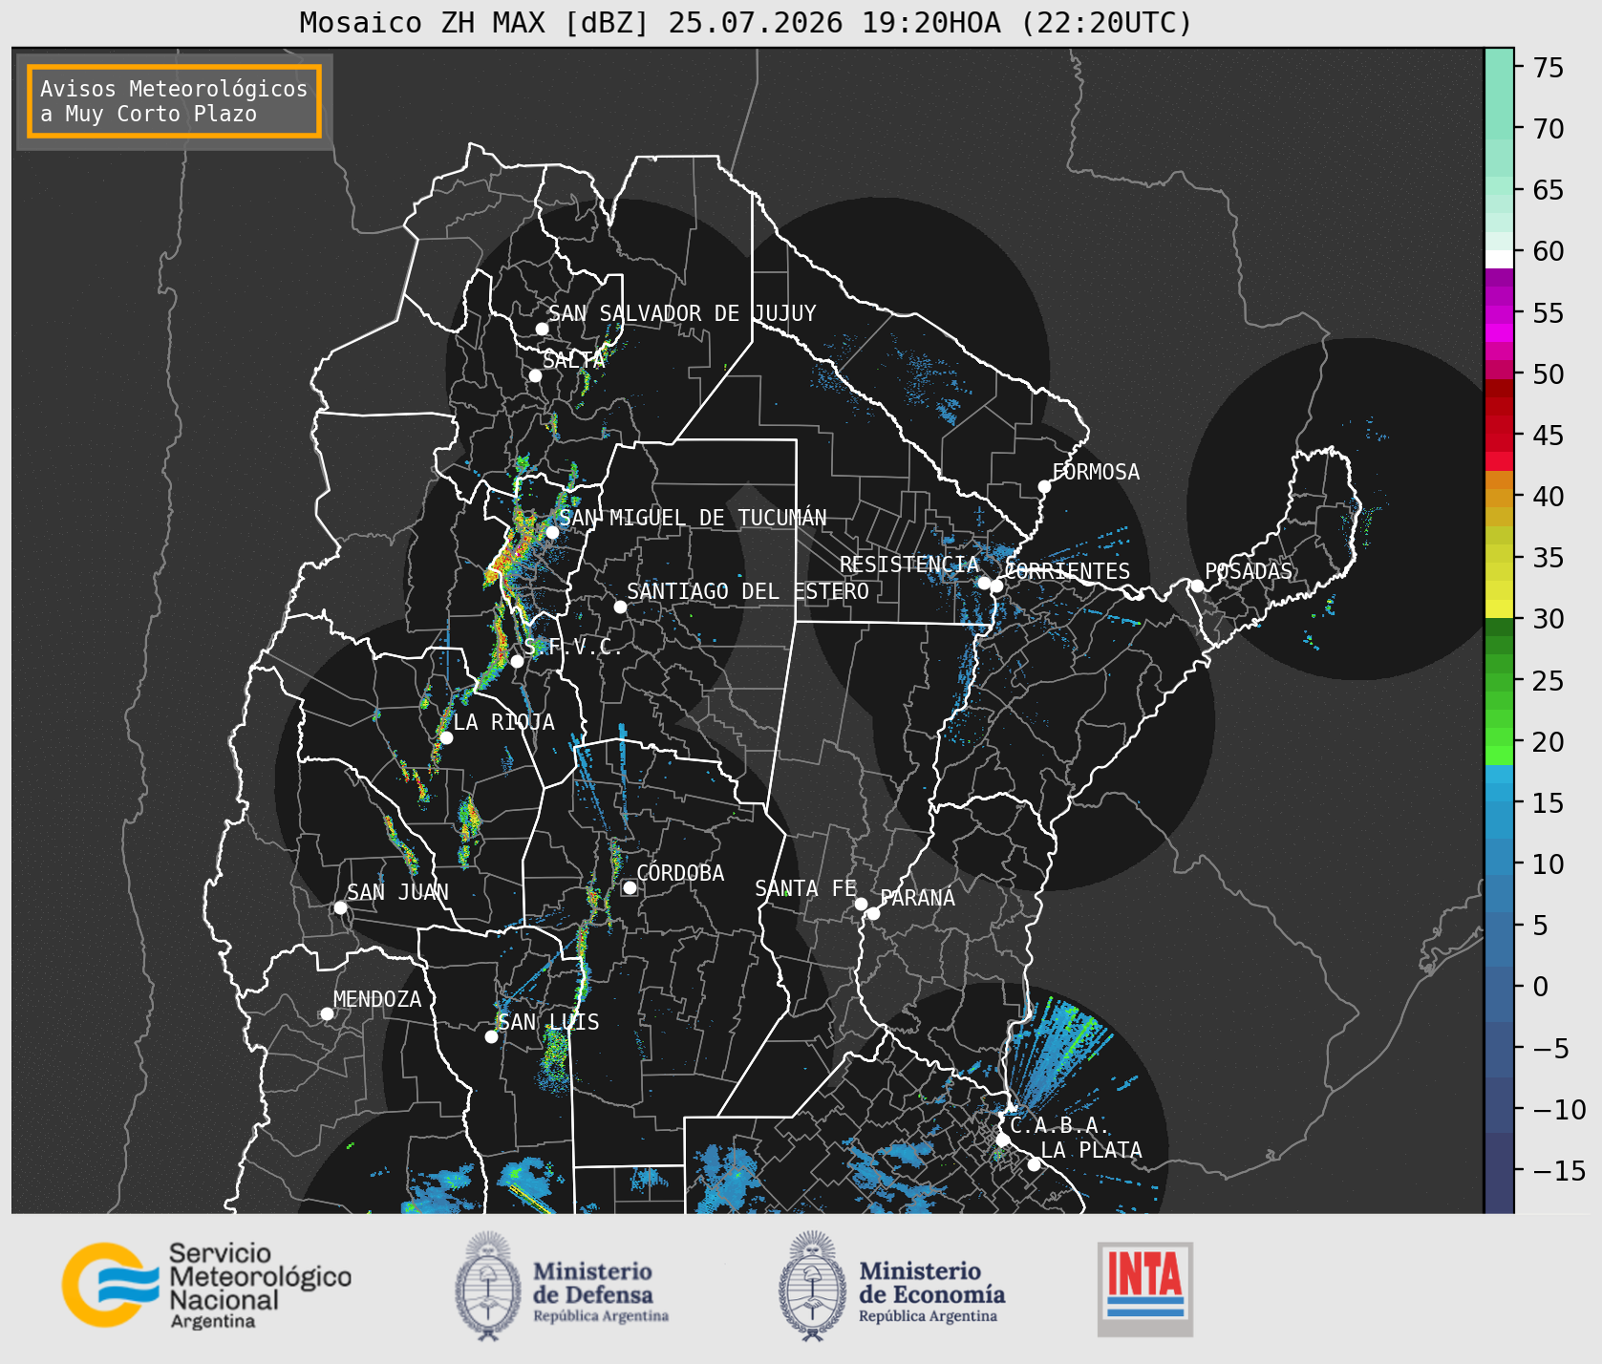Screen dimensions: 1602x1364
Task: Click the Avisos Meteorológicos a Muy Corto Plazo box
Action: pos(174,101)
